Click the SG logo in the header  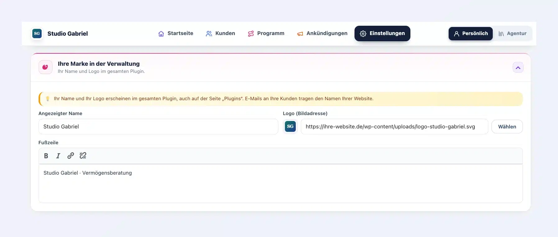37,34
